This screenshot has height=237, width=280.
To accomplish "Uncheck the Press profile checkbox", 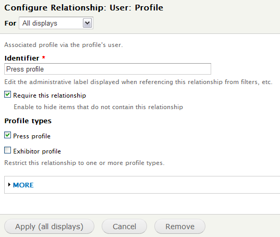I will pyautogui.click(x=7, y=135).
